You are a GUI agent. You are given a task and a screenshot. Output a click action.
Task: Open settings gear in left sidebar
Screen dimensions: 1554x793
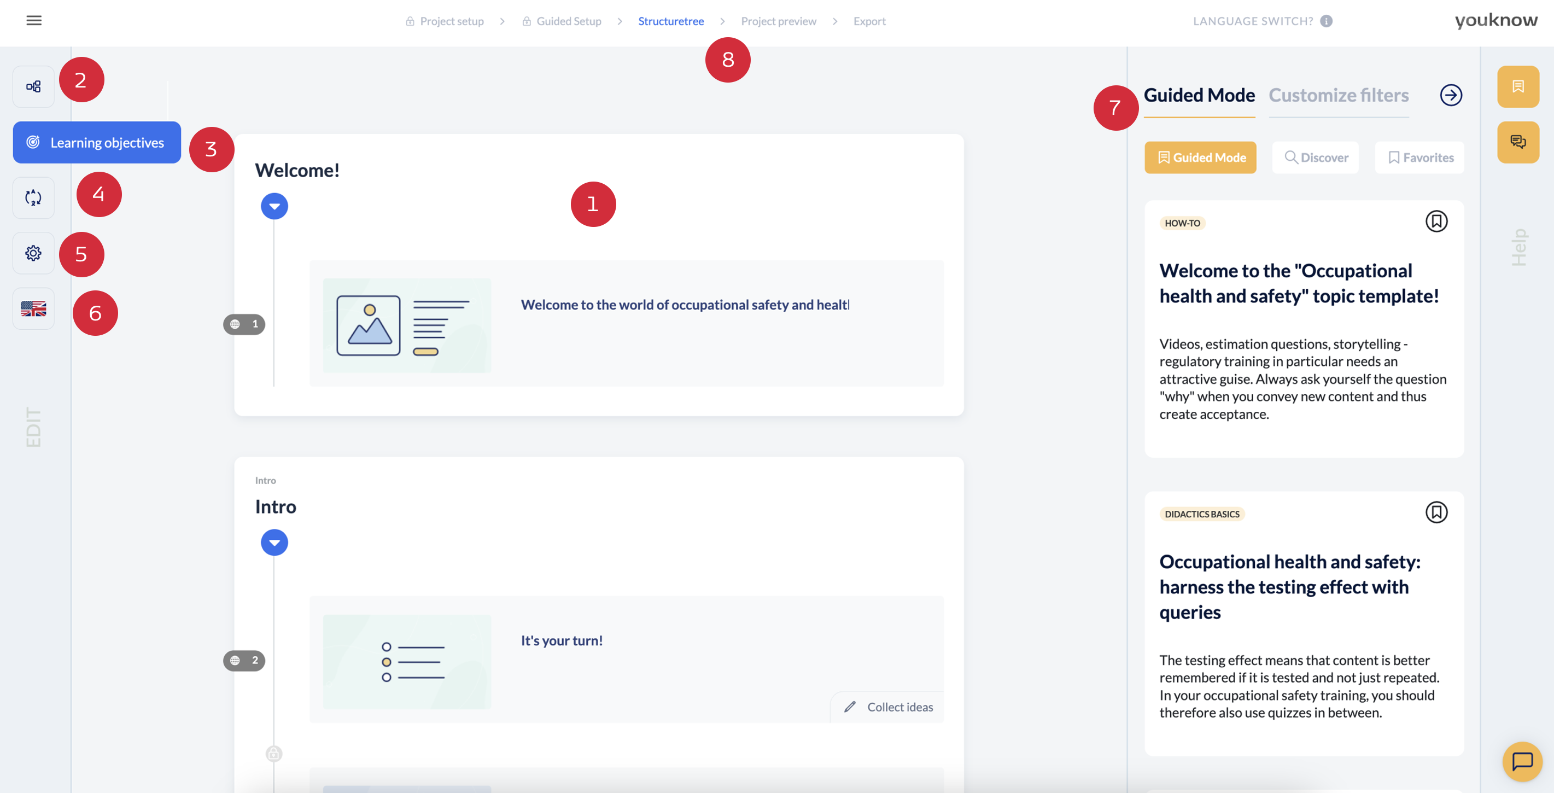(x=34, y=253)
